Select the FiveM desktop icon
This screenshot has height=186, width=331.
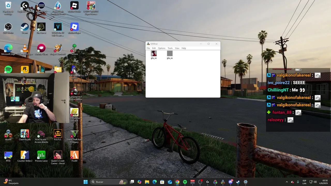(x=74, y=157)
